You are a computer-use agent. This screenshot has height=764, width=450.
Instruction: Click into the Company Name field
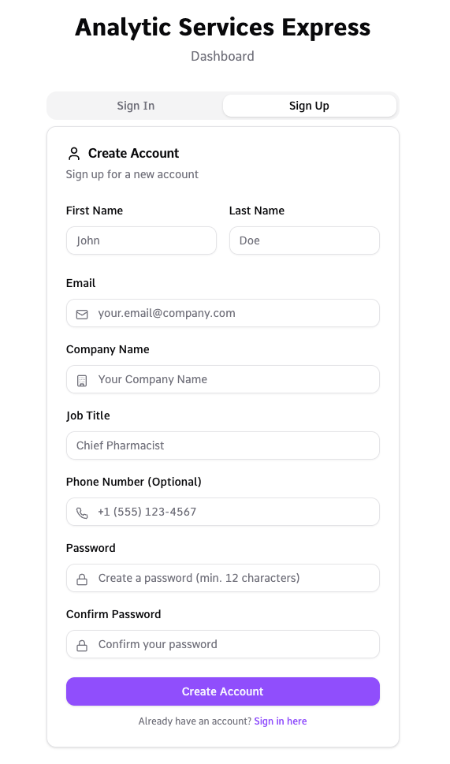pos(223,379)
